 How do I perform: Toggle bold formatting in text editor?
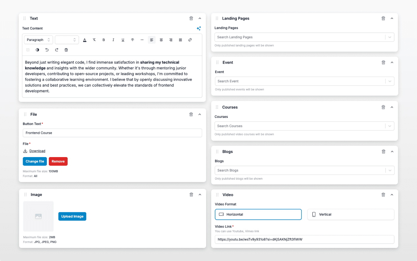pyautogui.click(x=104, y=40)
